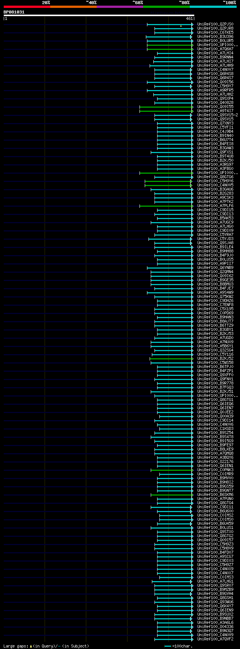Click the label UniRef100_A9S4W9
Screen dimensions: 240x649
click(x=215, y=292)
